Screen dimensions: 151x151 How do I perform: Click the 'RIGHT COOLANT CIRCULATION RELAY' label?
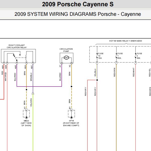17,46
